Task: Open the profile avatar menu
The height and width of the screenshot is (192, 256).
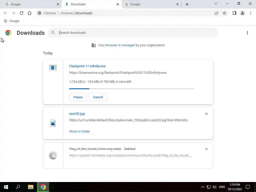Action: pos(242,13)
